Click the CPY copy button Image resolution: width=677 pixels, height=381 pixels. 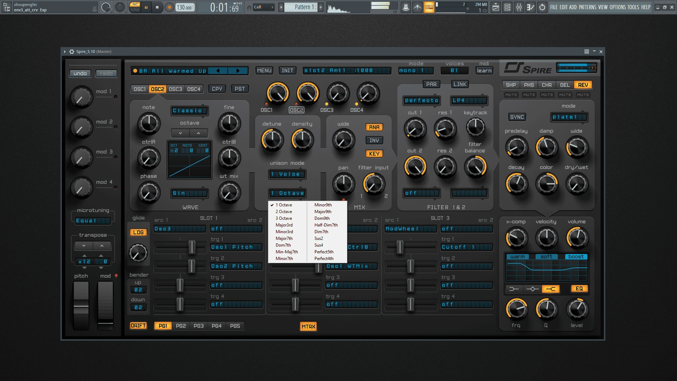pyautogui.click(x=217, y=89)
